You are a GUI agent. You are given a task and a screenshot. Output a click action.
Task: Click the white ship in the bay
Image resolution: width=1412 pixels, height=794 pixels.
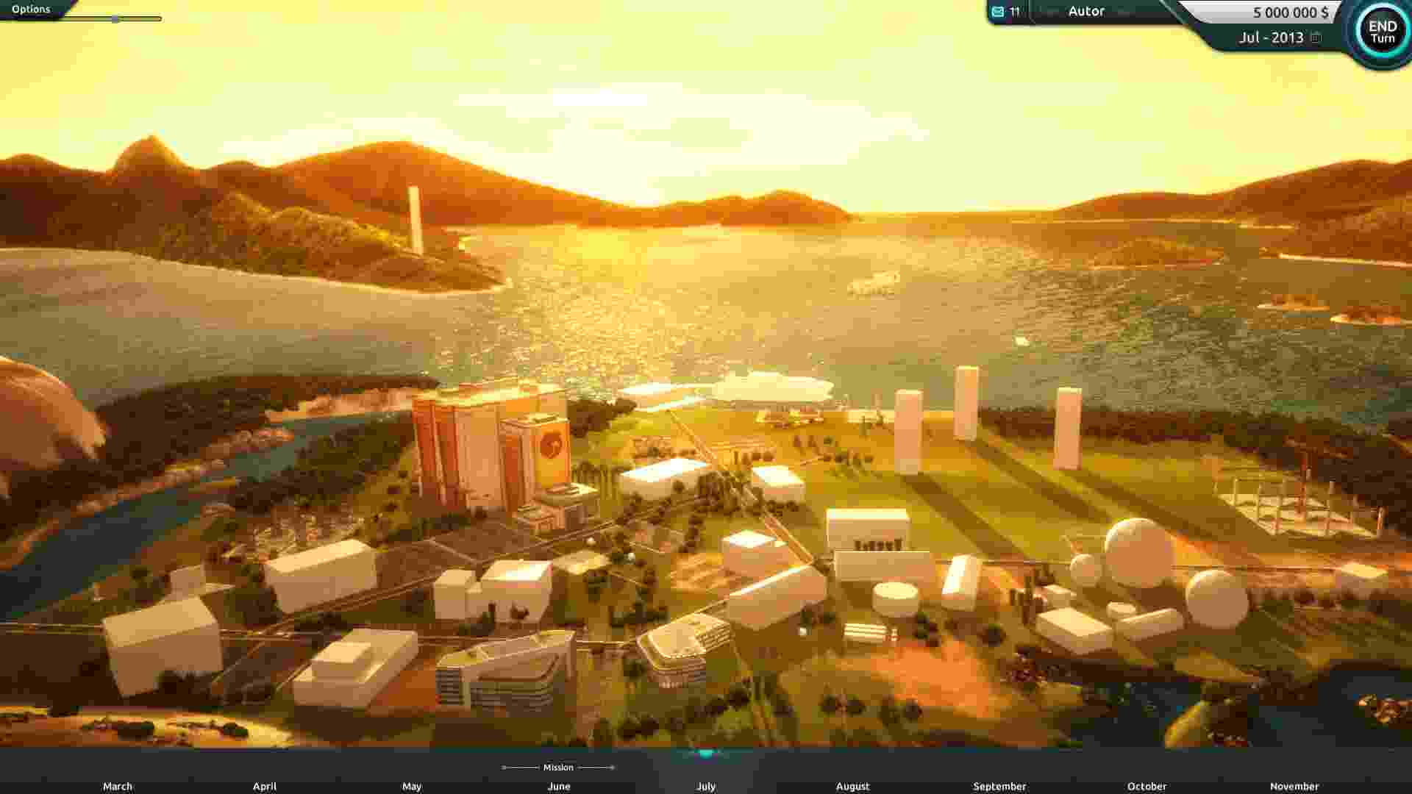[x=875, y=282]
